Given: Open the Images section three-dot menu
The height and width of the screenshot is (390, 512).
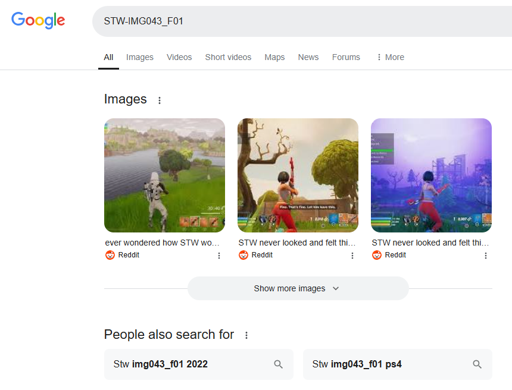Looking at the screenshot, I should click(x=160, y=100).
